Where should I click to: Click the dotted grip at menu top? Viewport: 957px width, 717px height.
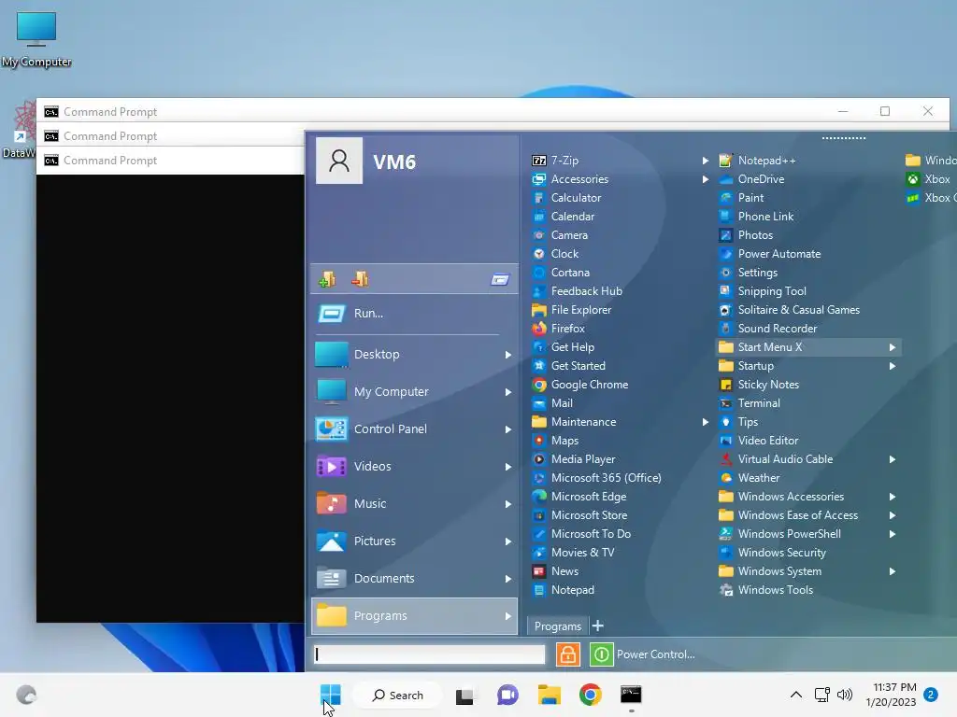(x=844, y=138)
